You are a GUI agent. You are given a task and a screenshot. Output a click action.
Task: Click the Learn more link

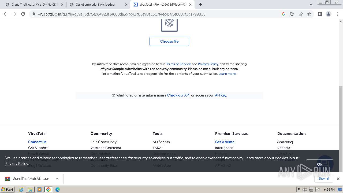pos(227,74)
